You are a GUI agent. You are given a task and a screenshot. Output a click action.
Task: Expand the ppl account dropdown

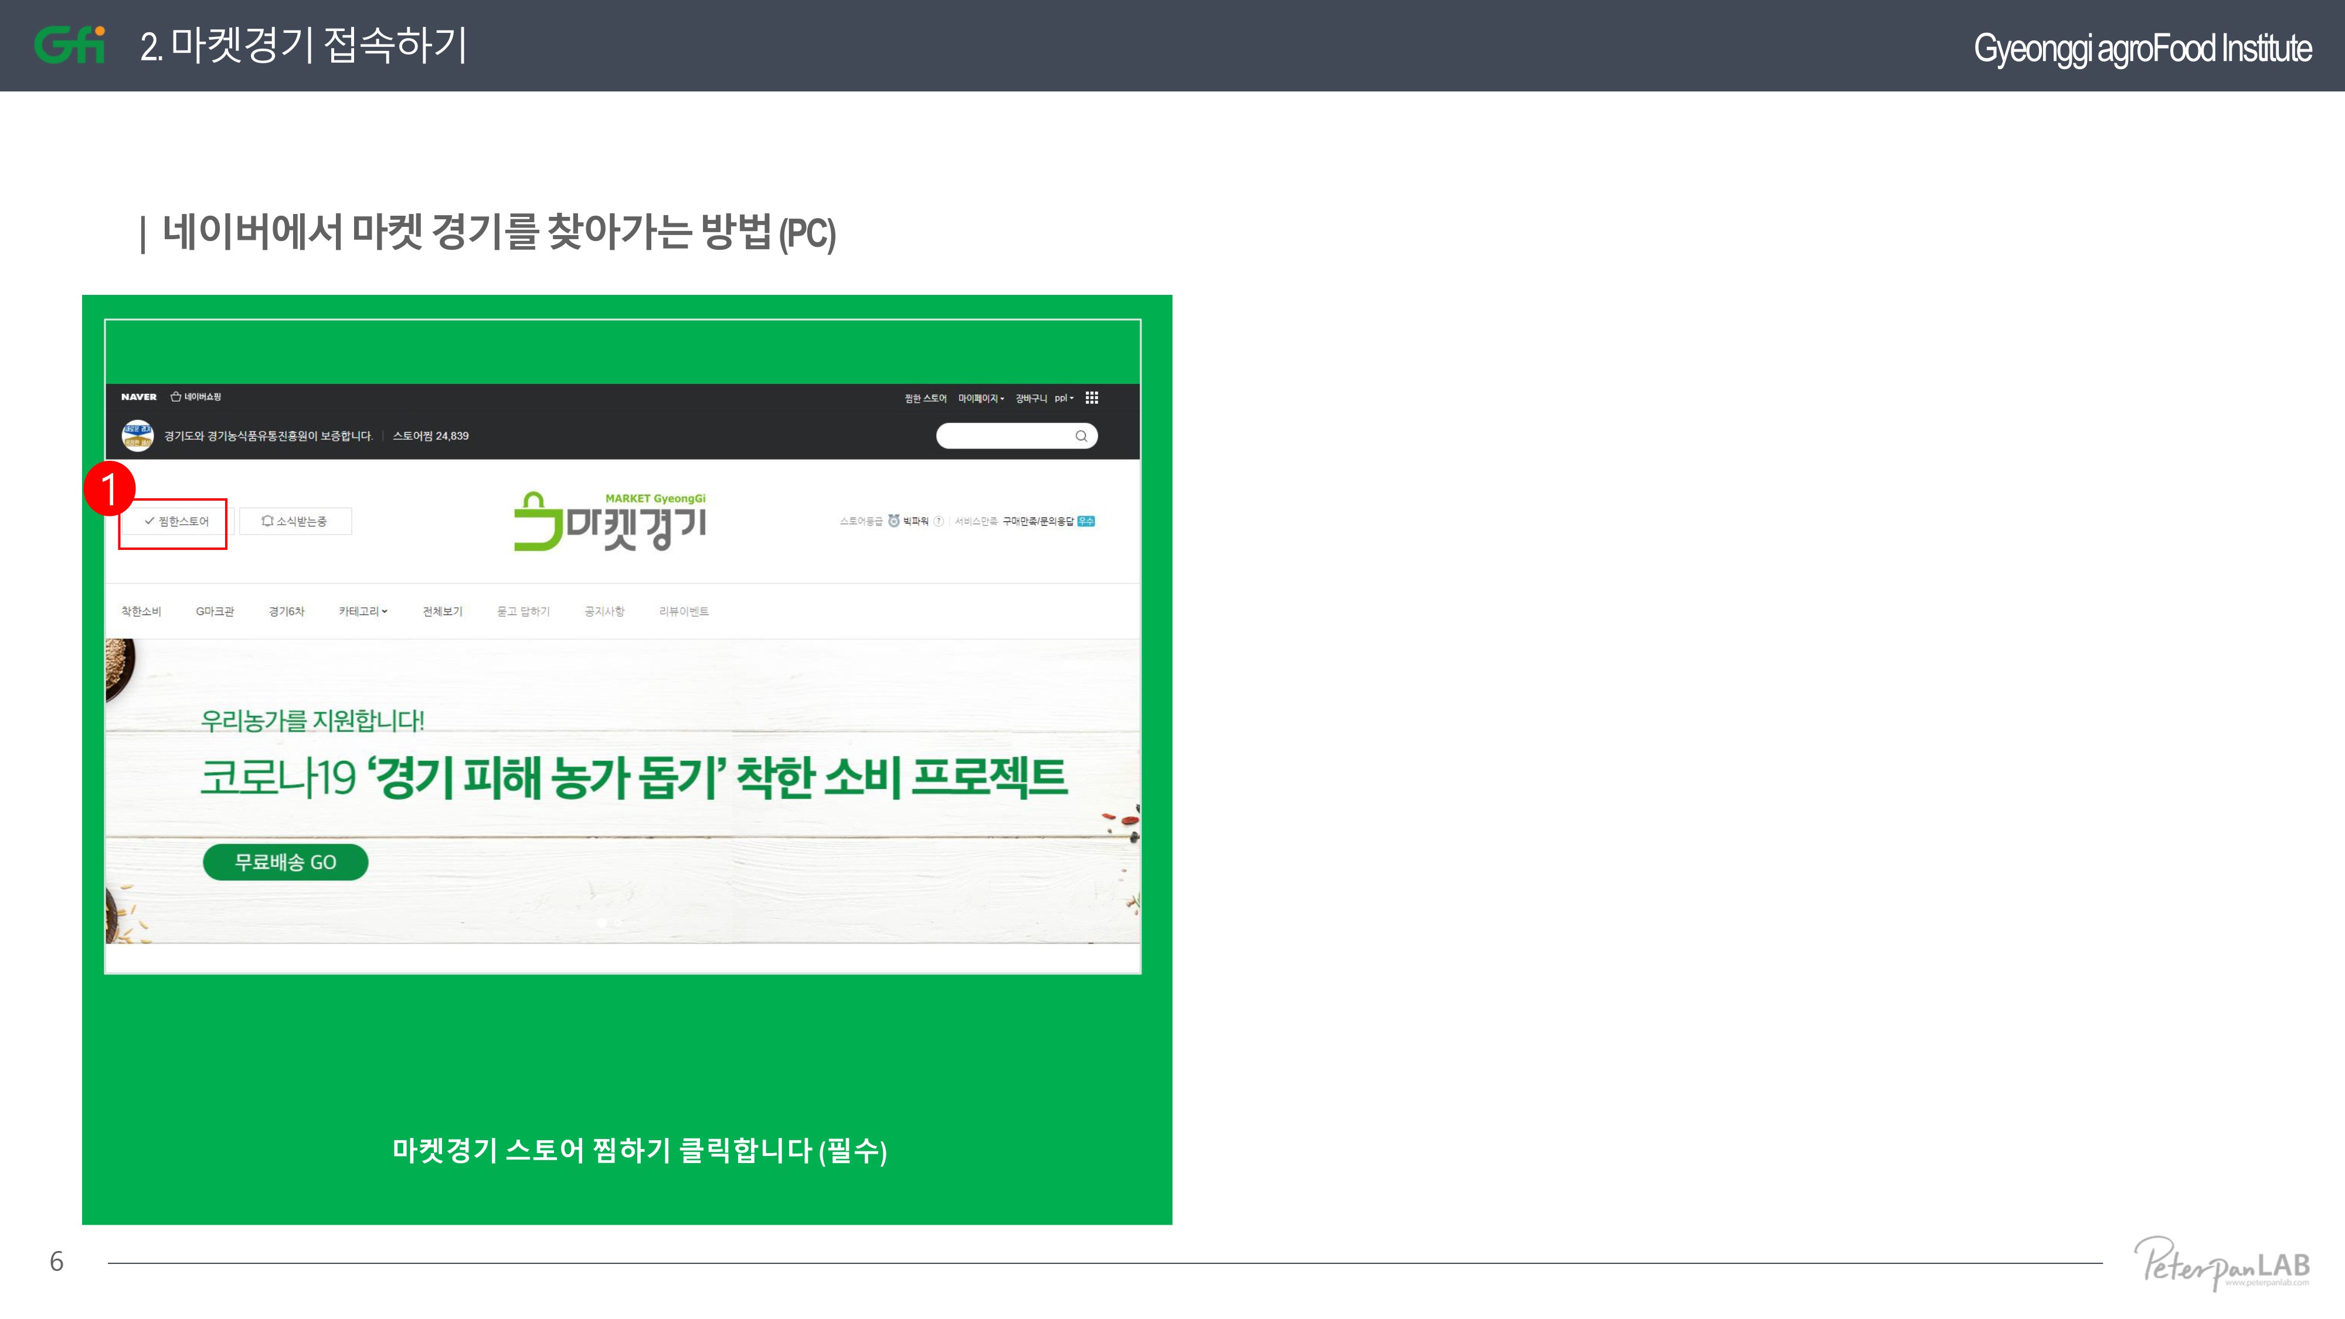(1064, 399)
